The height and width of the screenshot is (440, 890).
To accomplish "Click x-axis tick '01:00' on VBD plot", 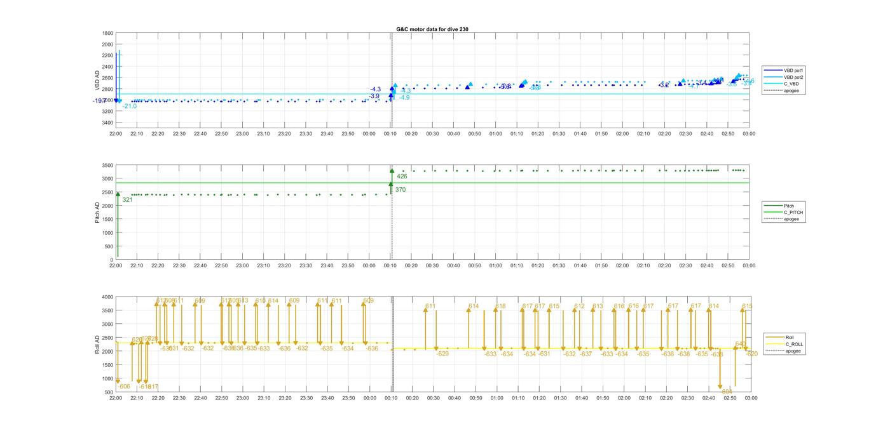I will tap(496, 134).
